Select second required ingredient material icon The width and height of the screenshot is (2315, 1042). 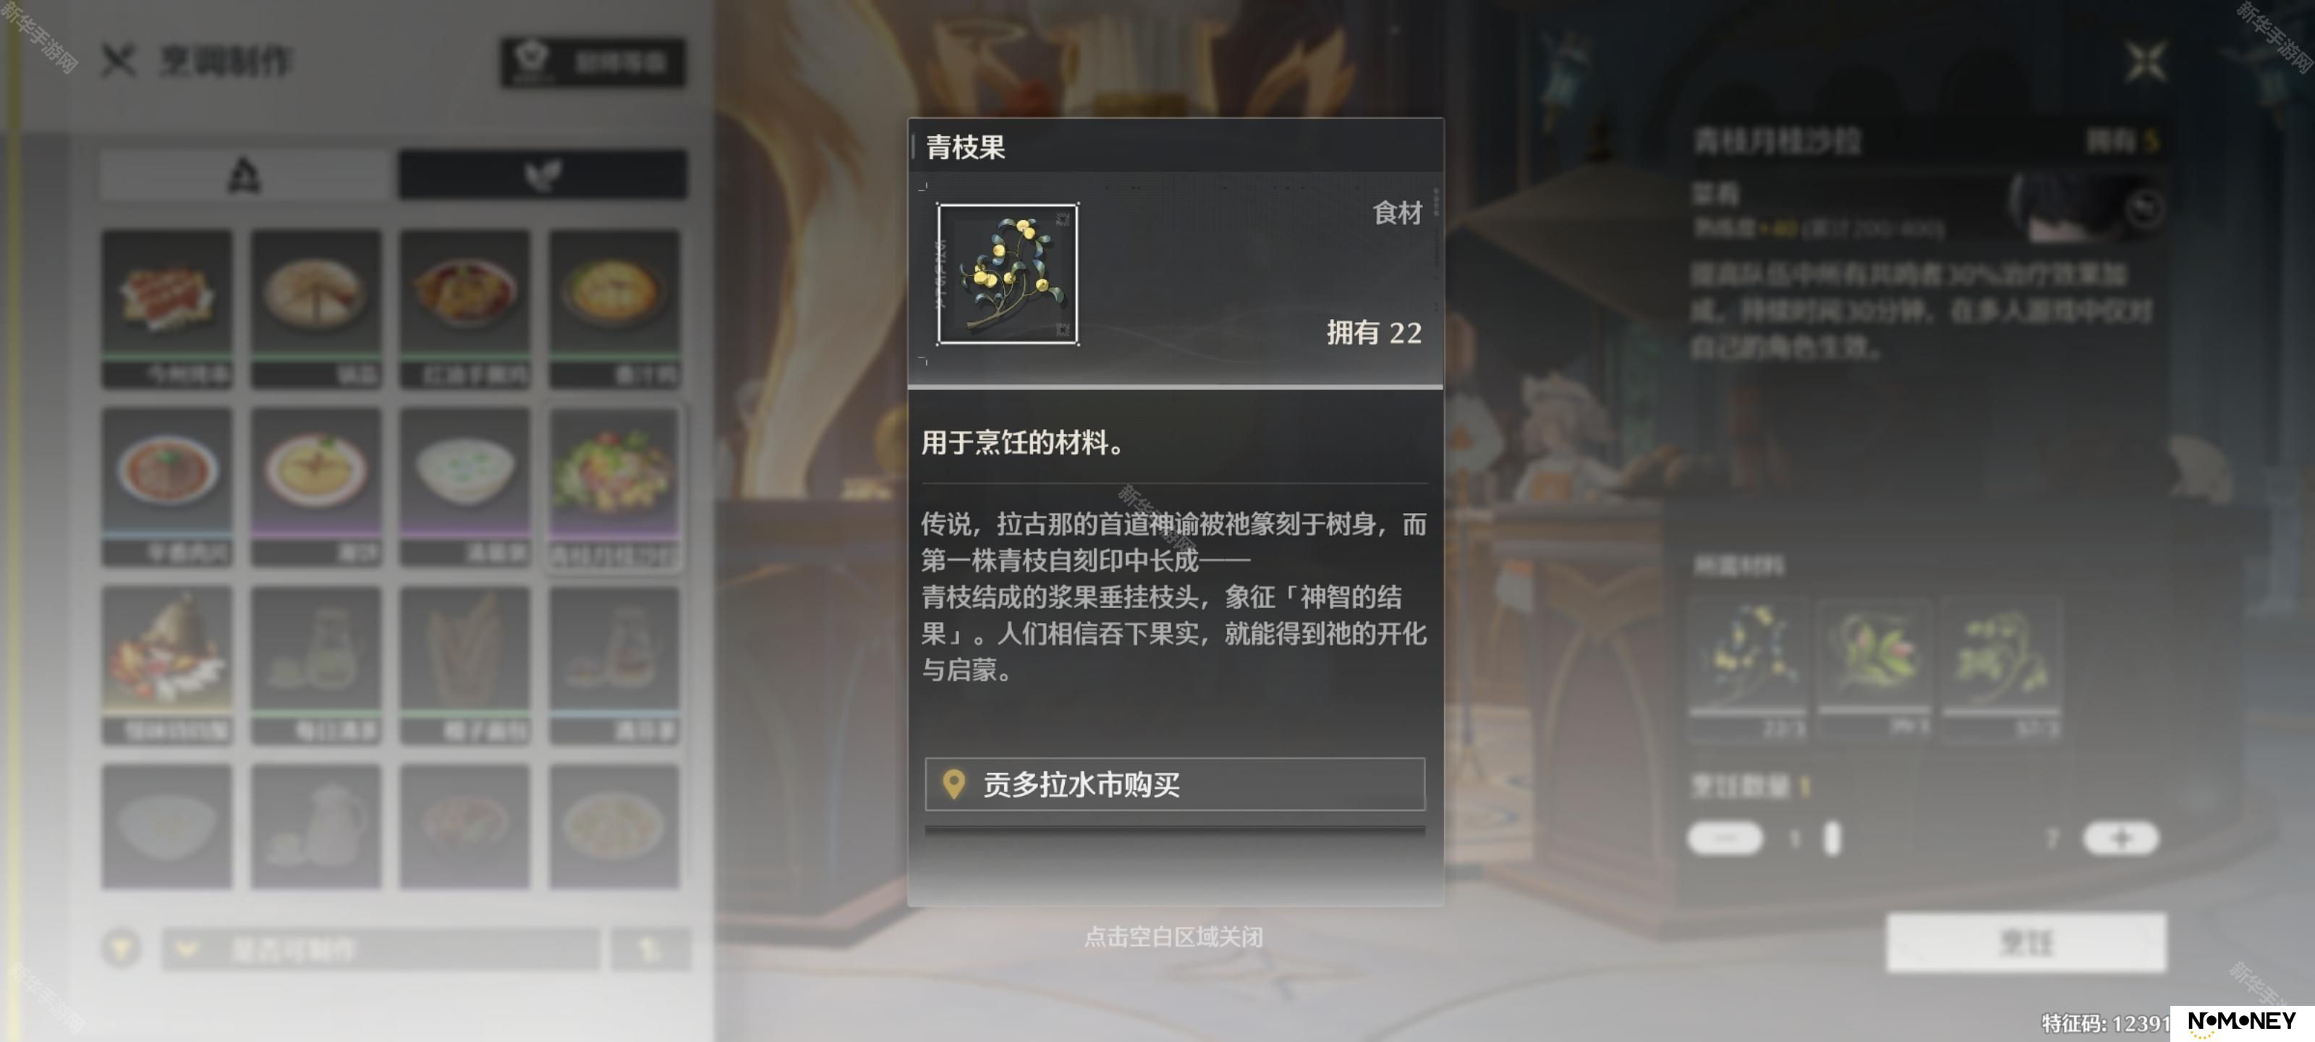tap(1874, 666)
